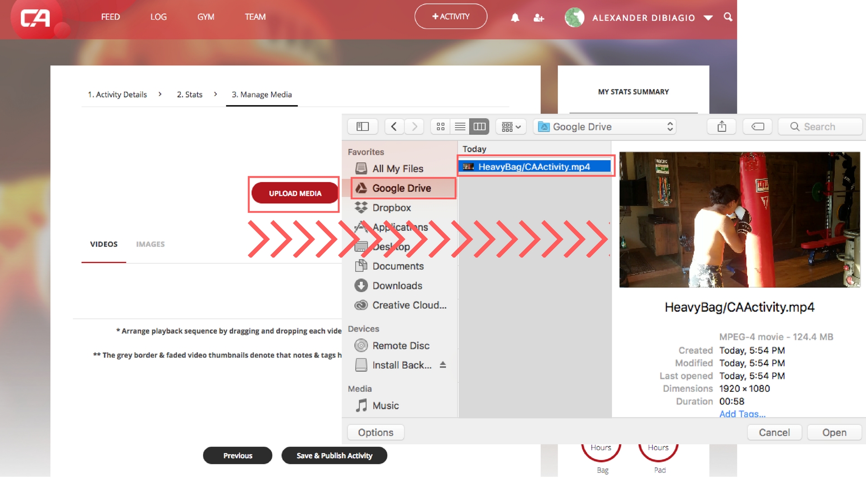Click the Upload Media button

(x=295, y=193)
